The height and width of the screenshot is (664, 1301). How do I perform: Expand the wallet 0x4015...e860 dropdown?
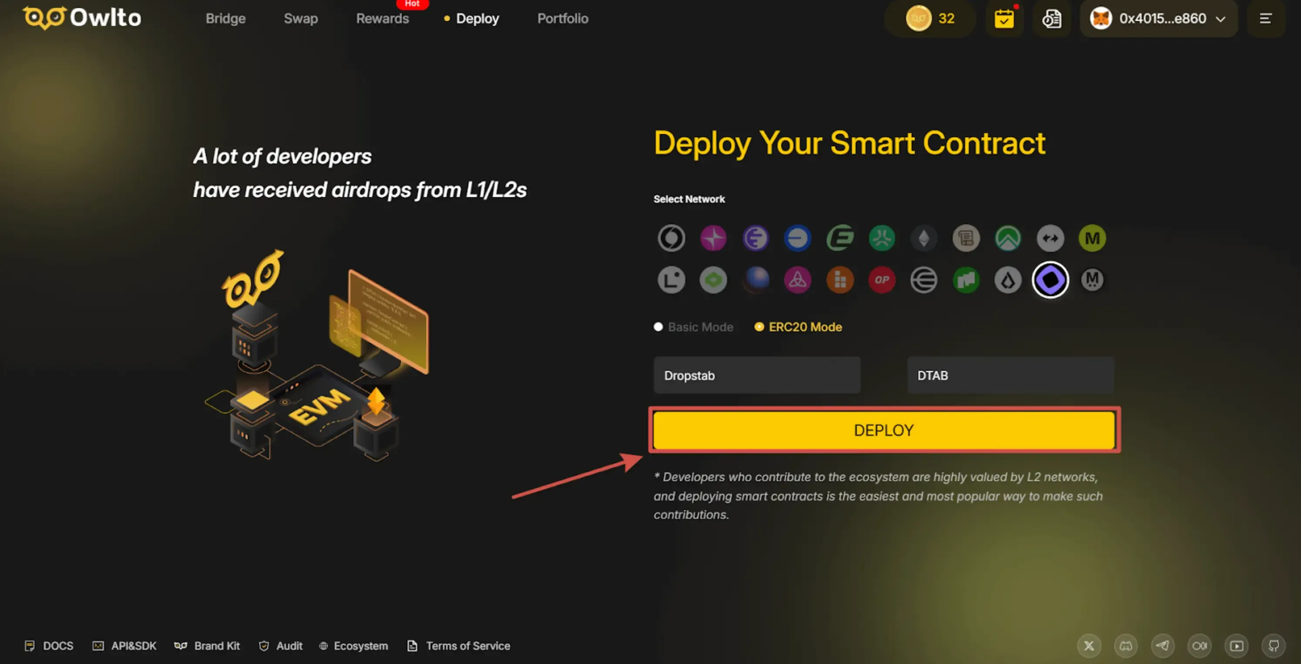1159,19
